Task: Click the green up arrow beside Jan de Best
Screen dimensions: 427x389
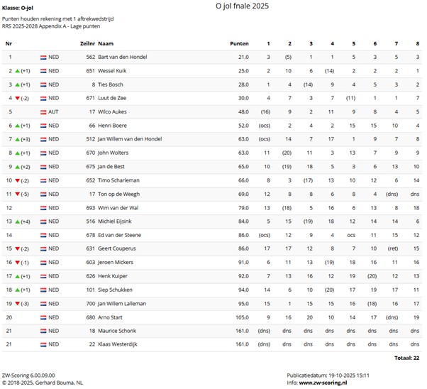Action: point(16,167)
